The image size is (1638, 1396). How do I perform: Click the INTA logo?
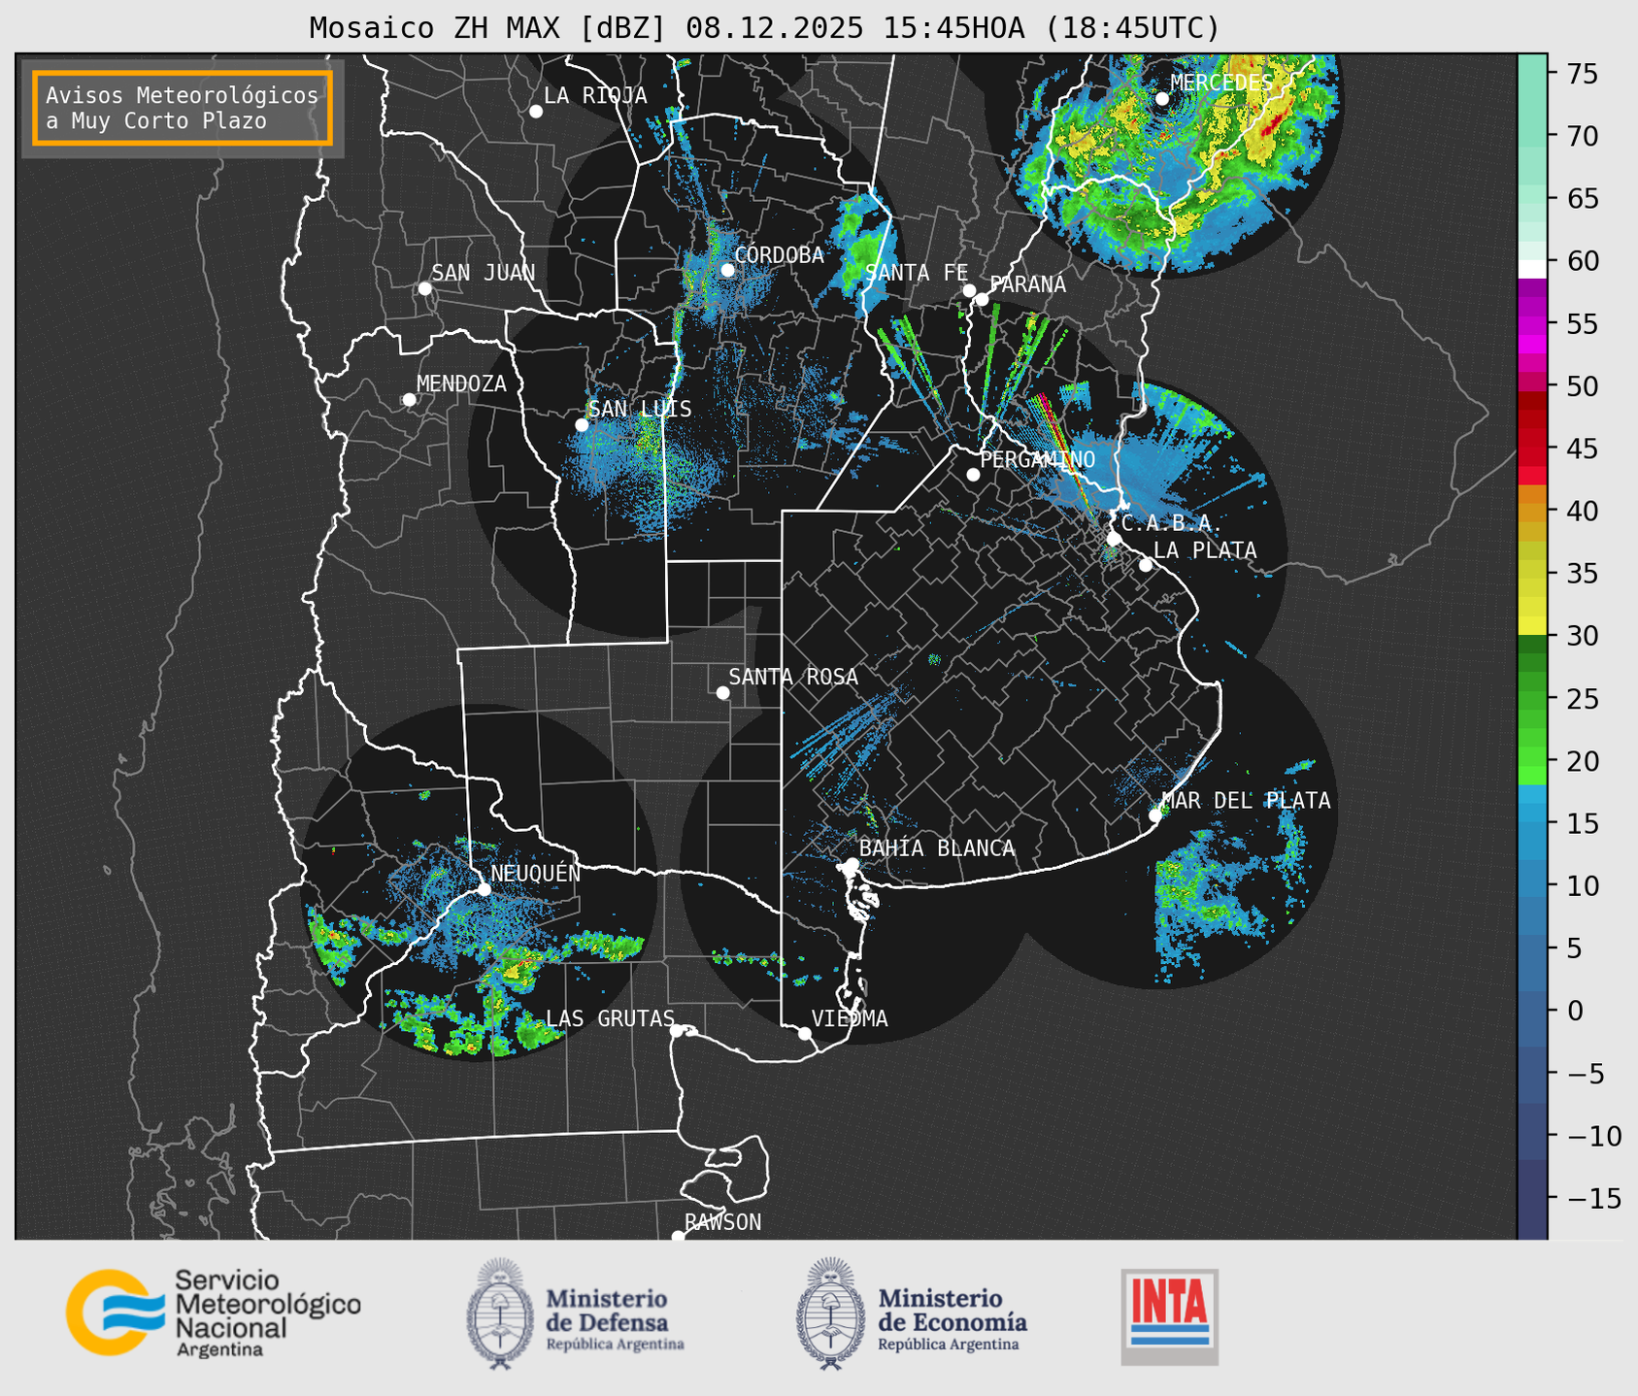[1170, 1316]
